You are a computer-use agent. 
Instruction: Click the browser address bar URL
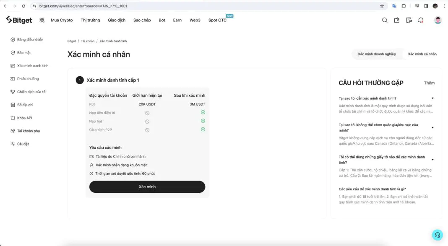pos(83,6)
